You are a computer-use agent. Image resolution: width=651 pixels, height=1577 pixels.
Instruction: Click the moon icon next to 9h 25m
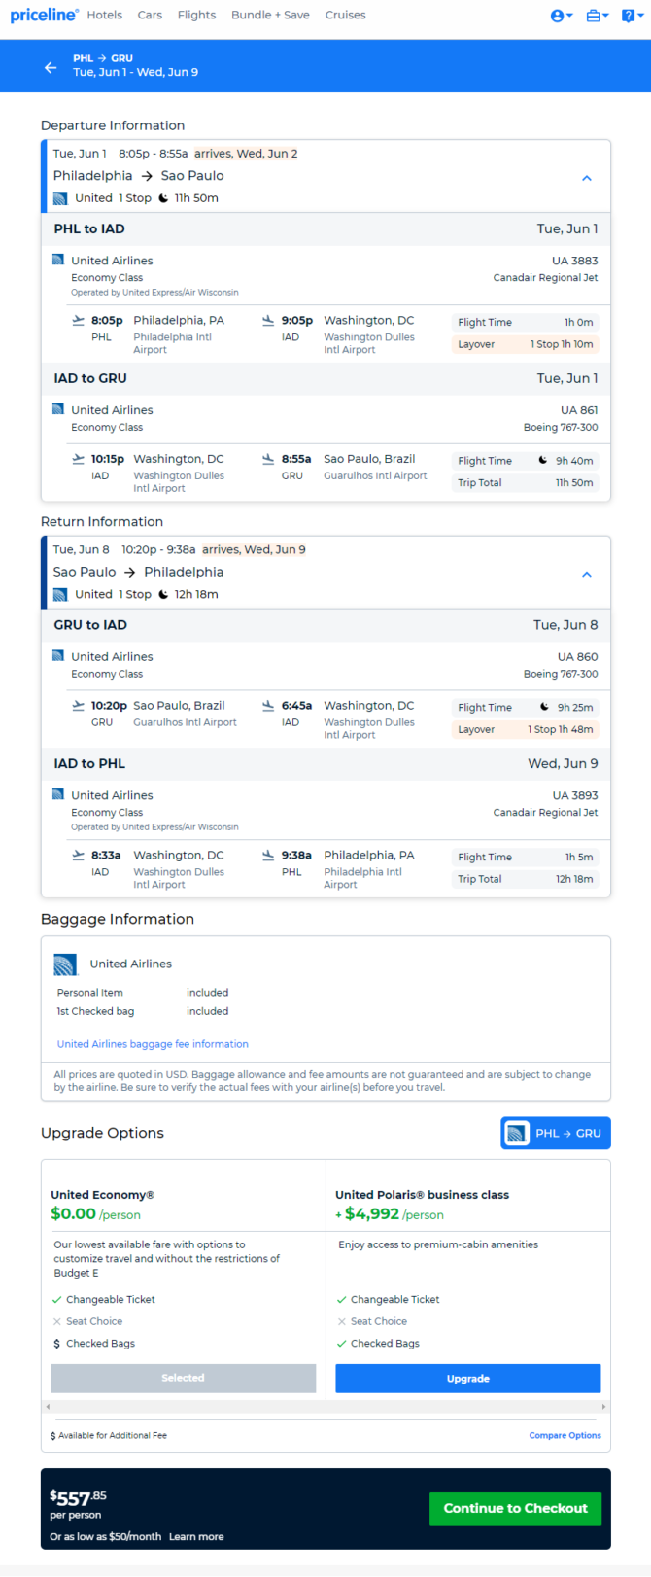(544, 707)
